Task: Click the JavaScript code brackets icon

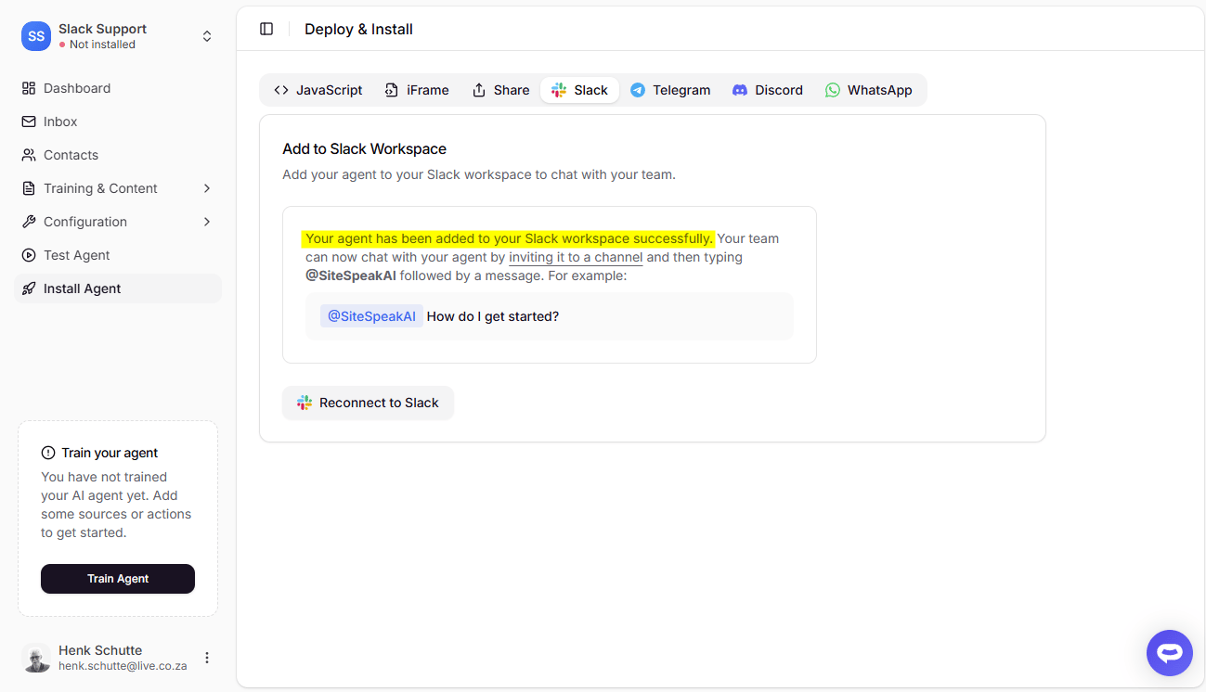Action: (281, 90)
